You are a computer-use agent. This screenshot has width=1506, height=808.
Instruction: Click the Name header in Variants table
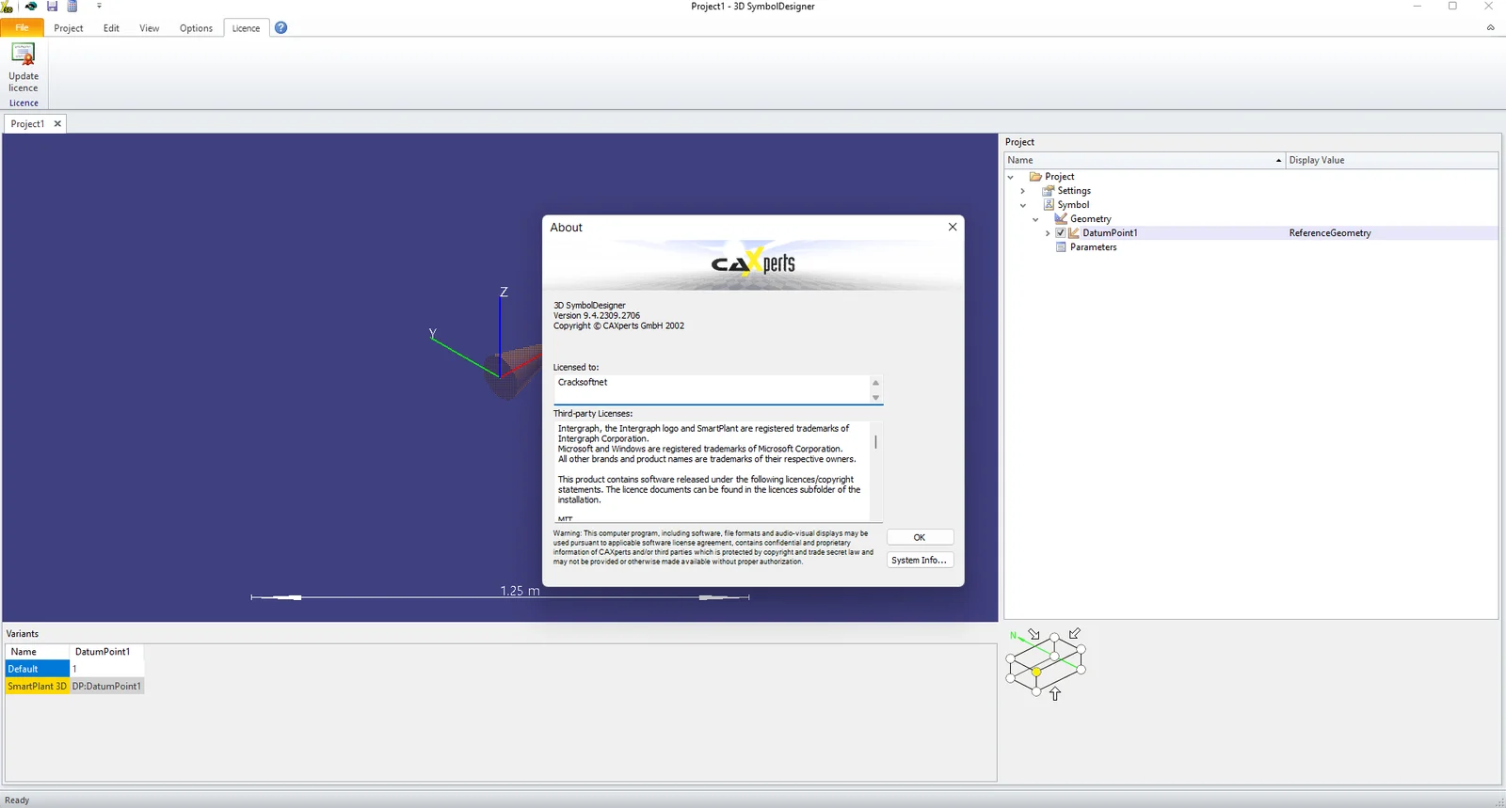38,652
